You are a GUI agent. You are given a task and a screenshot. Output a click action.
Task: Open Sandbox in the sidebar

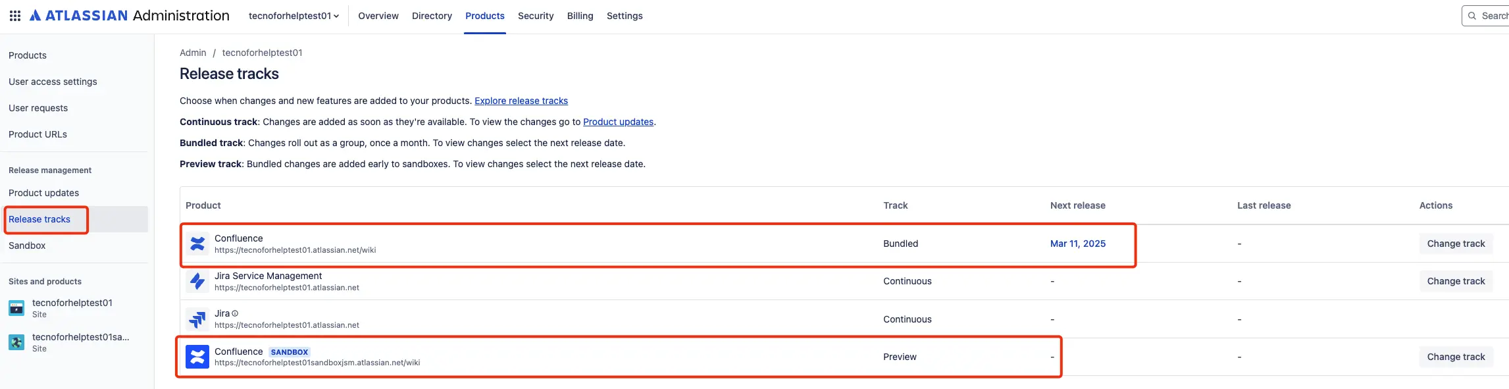click(27, 246)
